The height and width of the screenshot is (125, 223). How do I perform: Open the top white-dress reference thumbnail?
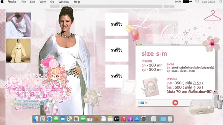click(18, 25)
